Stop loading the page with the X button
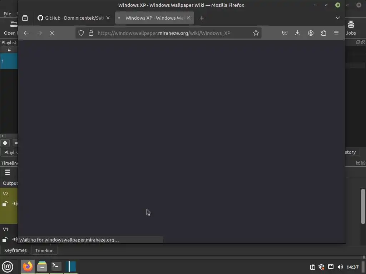The height and width of the screenshot is (274, 366). [x=52, y=33]
